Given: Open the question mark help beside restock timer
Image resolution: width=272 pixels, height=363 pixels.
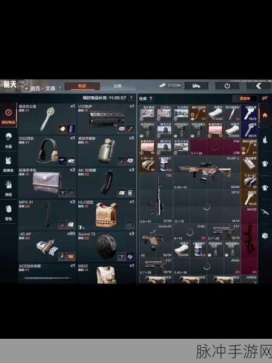Looking at the screenshot, I should 131,98.
